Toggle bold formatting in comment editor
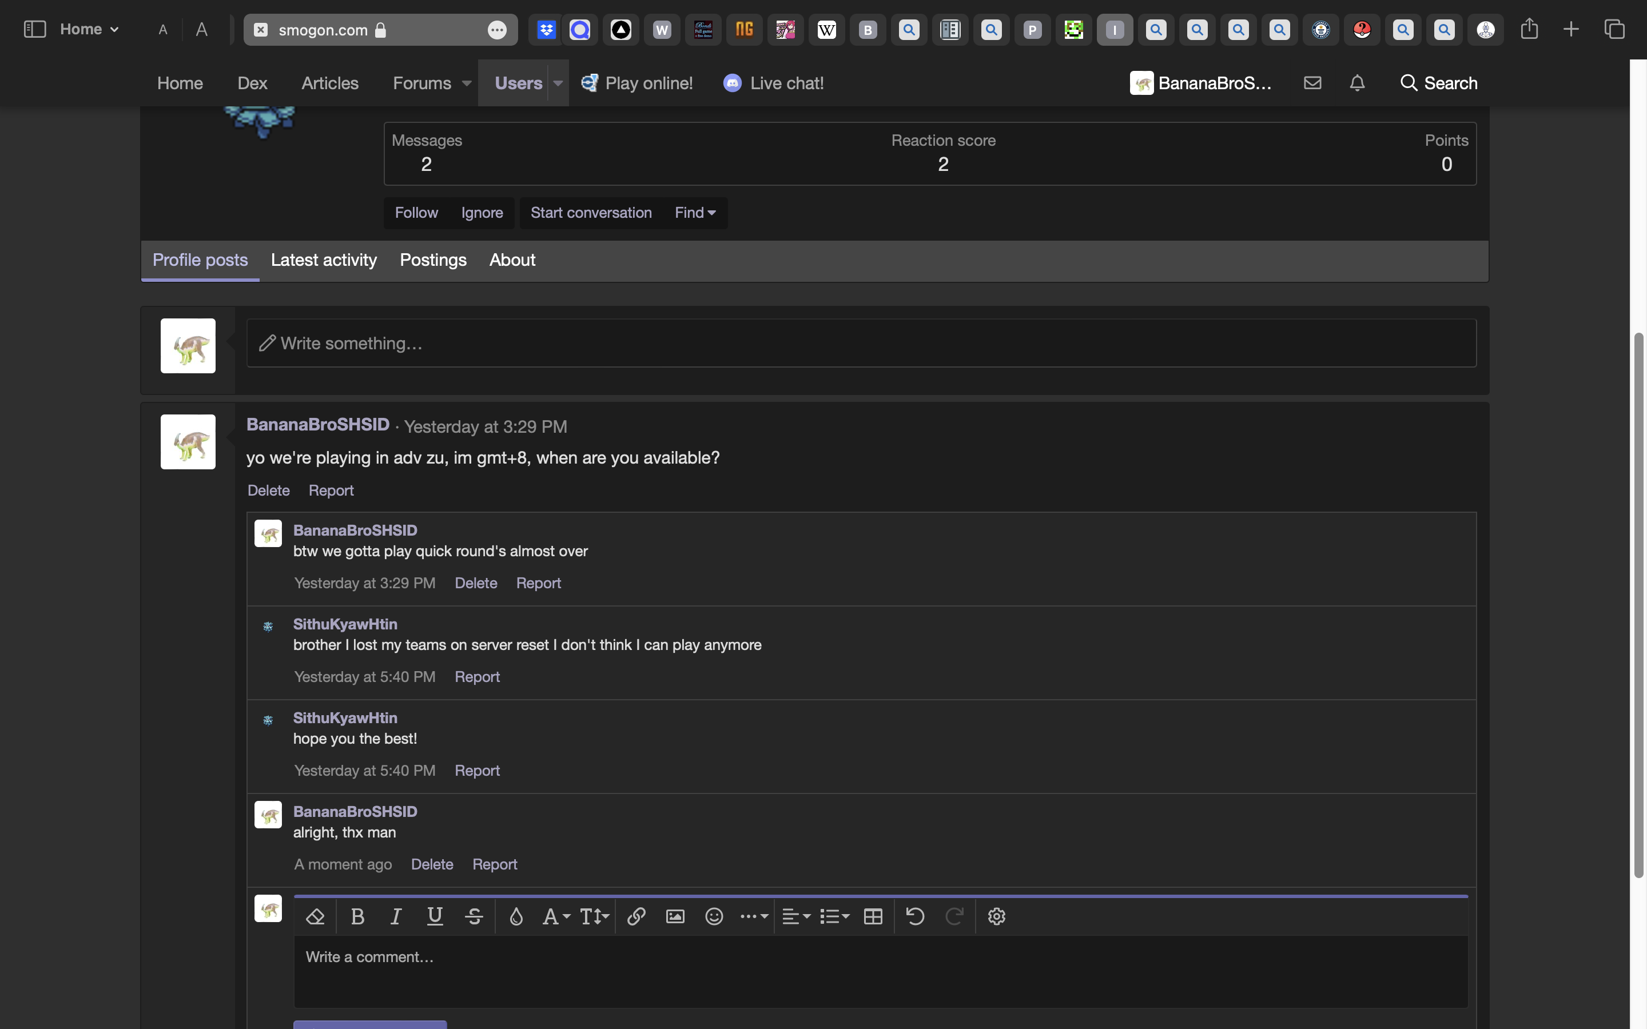Viewport: 1647px width, 1029px height. (x=357, y=917)
